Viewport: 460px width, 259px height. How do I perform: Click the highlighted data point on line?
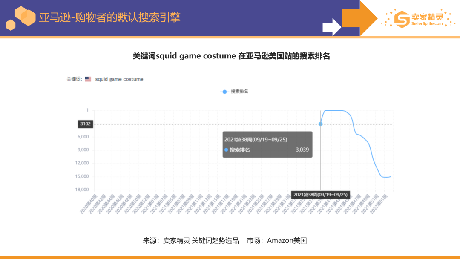tap(320, 124)
